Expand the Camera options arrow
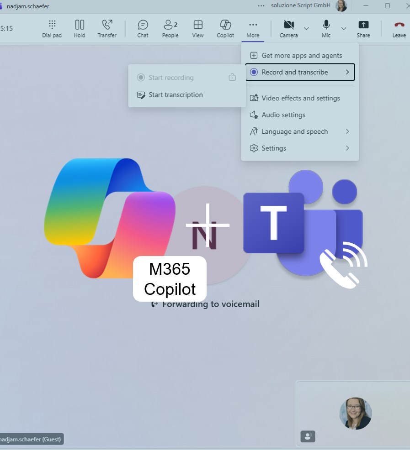The height and width of the screenshot is (450, 410). pos(306,28)
